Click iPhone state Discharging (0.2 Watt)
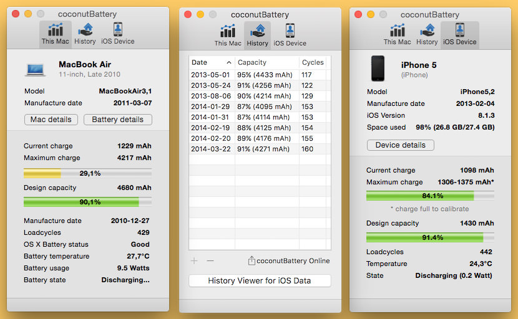Image resolution: width=518 pixels, height=319 pixels. click(x=454, y=276)
